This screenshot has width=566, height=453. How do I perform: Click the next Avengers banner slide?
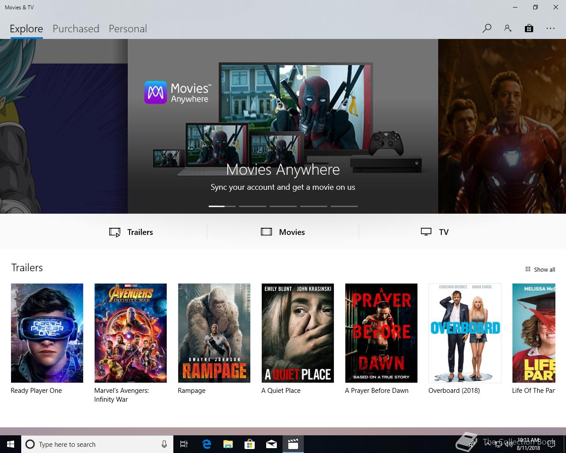point(502,126)
